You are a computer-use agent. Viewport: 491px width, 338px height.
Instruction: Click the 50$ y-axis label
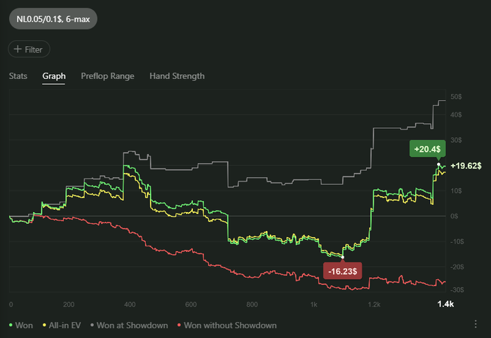click(x=455, y=97)
